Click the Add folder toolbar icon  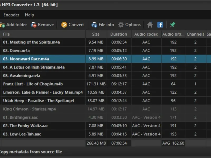point(2,25)
